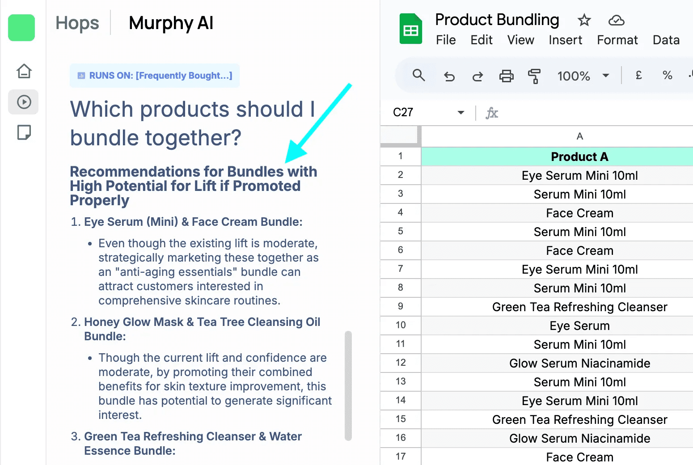
Task: Click 'Honey Glow Mask & Tea Tree Cleansing Oil Bundle:'
Action: (x=202, y=329)
